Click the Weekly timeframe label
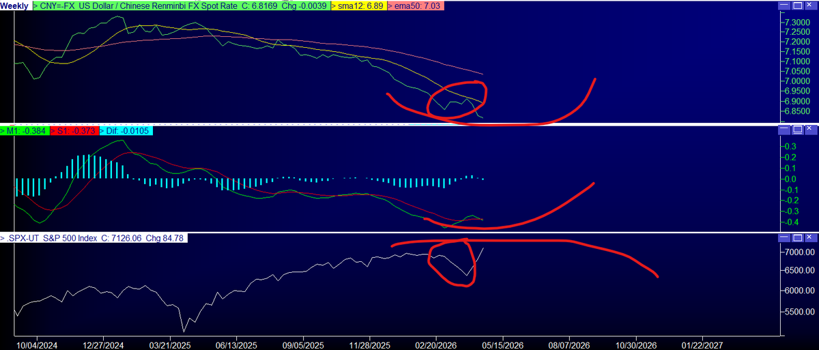Screen dimensions: 819x350 (15, 5)
